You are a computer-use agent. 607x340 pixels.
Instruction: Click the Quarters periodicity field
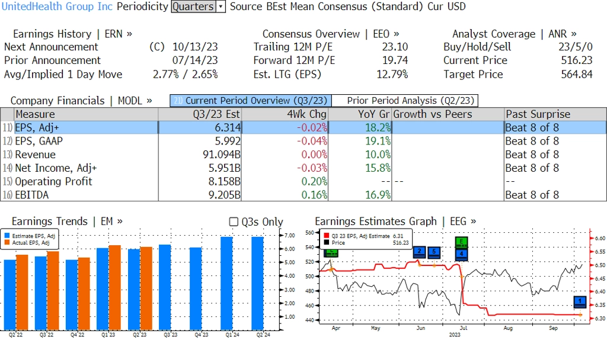point(194,7)
